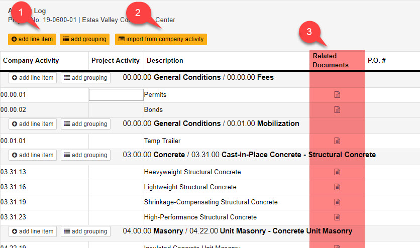Open Lightweight Structural Concrete documents icon

[x=337, y=187]
